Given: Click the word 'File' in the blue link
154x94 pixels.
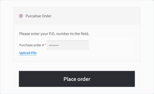Looking at the screenshot, I should pyautogui.click(x=34, y=53).
